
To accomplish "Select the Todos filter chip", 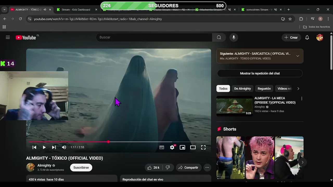I will tap(223, 89).
